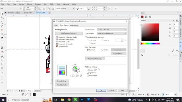Click the Image Options button
The image size is (182, 102).
(119, 54)
